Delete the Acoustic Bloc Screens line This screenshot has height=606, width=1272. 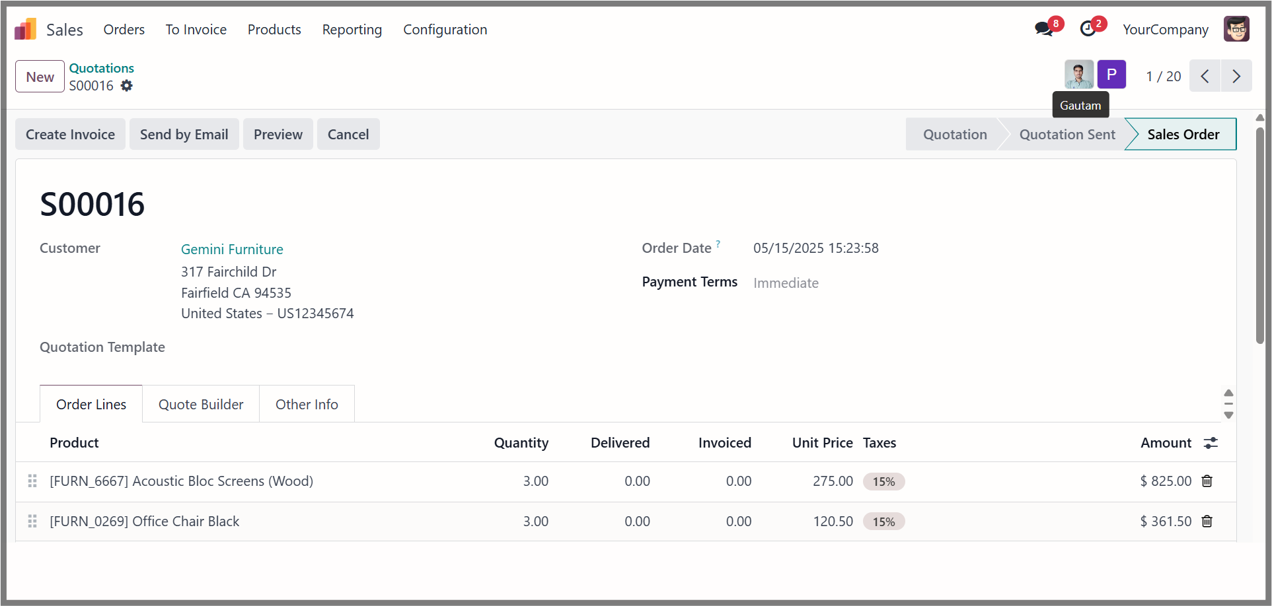click(1207, 481)
